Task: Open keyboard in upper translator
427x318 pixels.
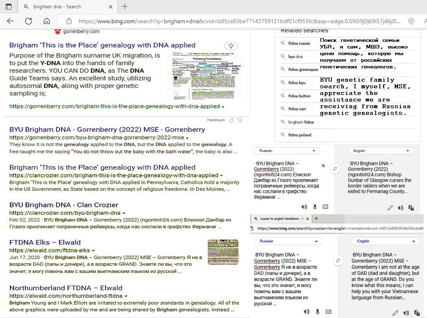Action: point(326,206)
